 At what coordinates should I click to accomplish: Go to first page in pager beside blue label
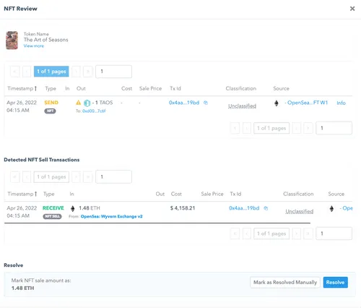[x=14, y=72]
